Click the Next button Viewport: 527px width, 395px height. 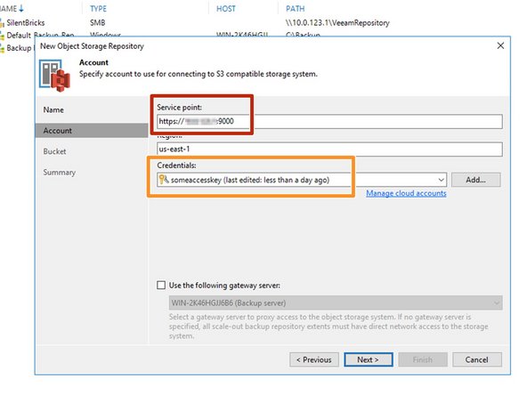pyautogui.click(x=369, y=359)
